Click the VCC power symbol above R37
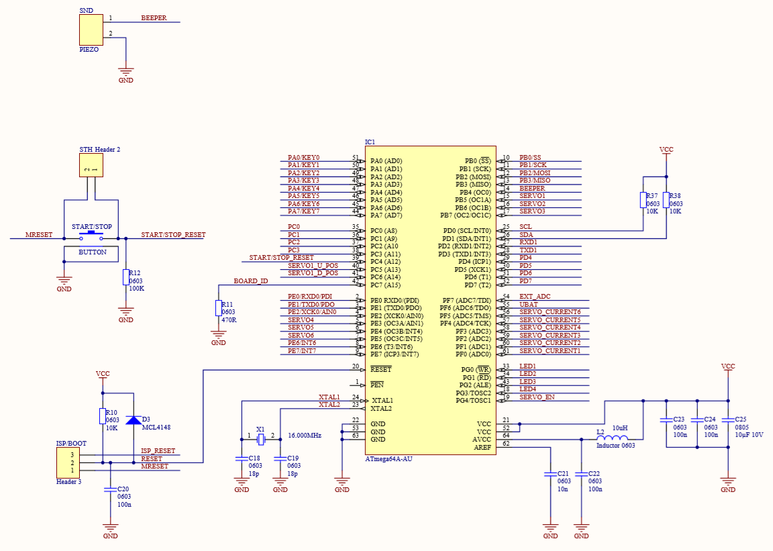This screenshot has height=551, width=773. click(x=666, y=151)
